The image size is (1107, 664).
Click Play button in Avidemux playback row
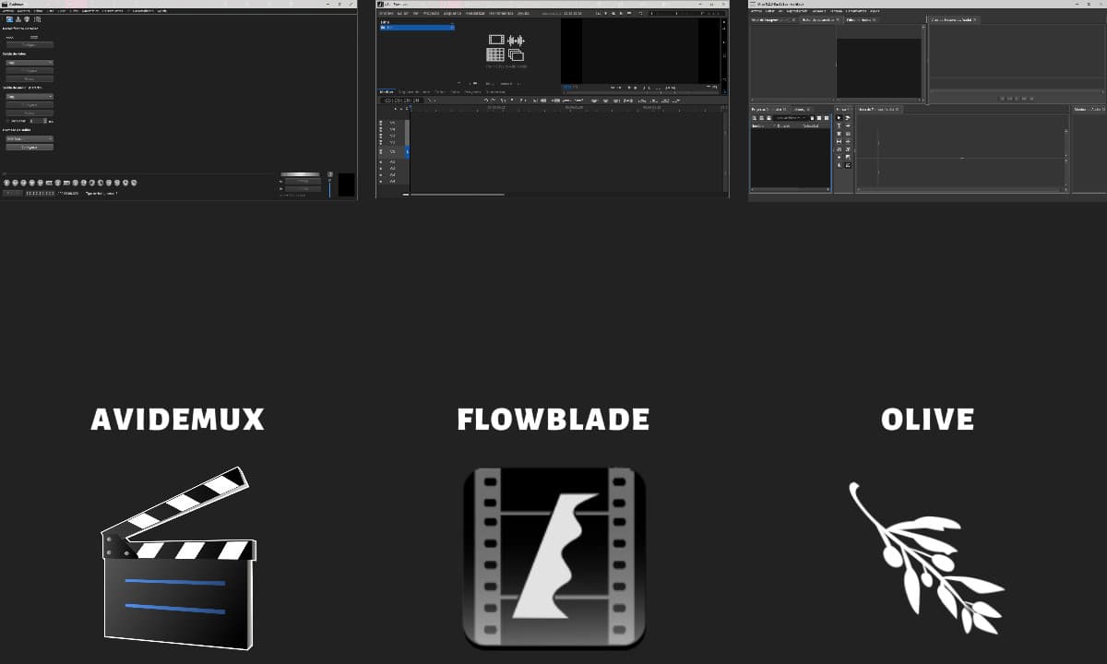[x=6, y=183]
